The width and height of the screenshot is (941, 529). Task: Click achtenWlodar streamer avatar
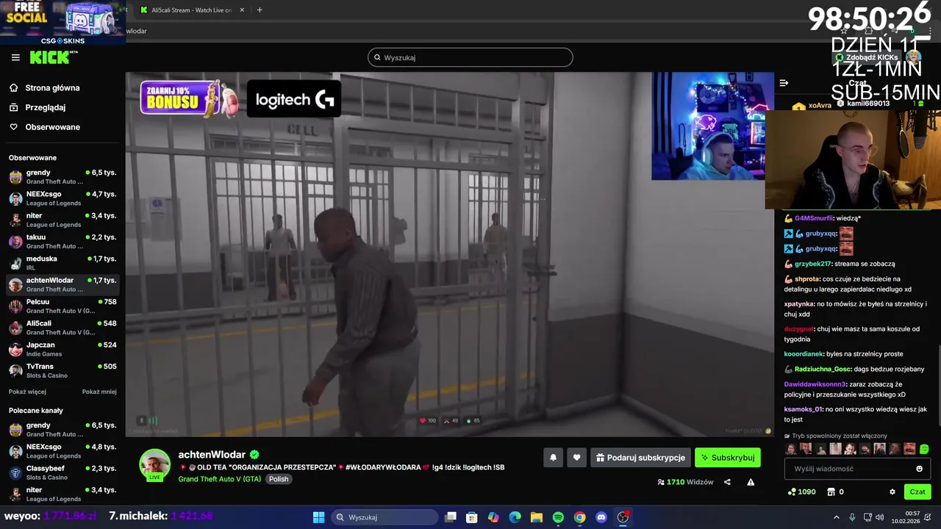(155, 464)
